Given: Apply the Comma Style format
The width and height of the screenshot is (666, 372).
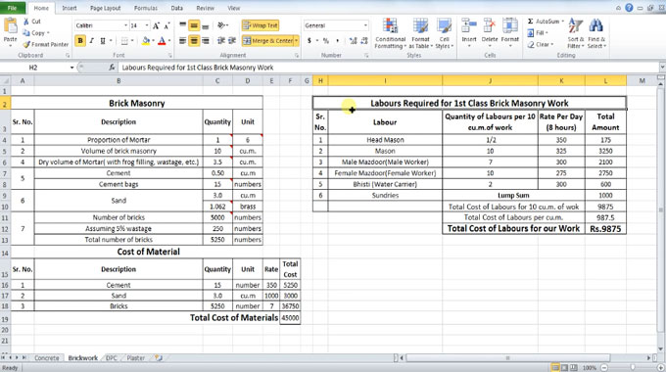Looking at the screenshot, I should tap(337, 41).
